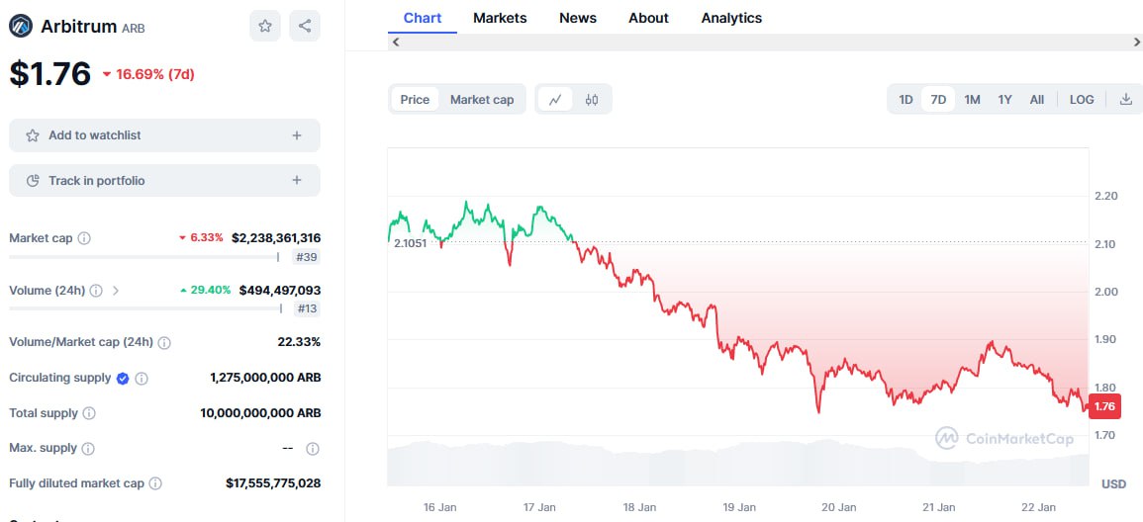
Task: Open the Analytics tab
Action: [731, 18]
